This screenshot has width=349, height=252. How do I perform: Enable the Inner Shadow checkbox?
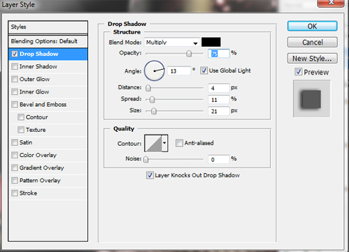[x=15, y=66]
